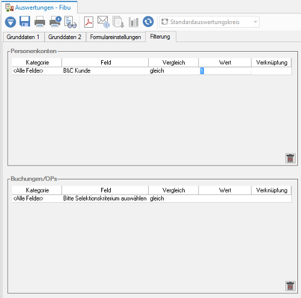Click the printer icon
301x298 pixels.
pos(40,22)
